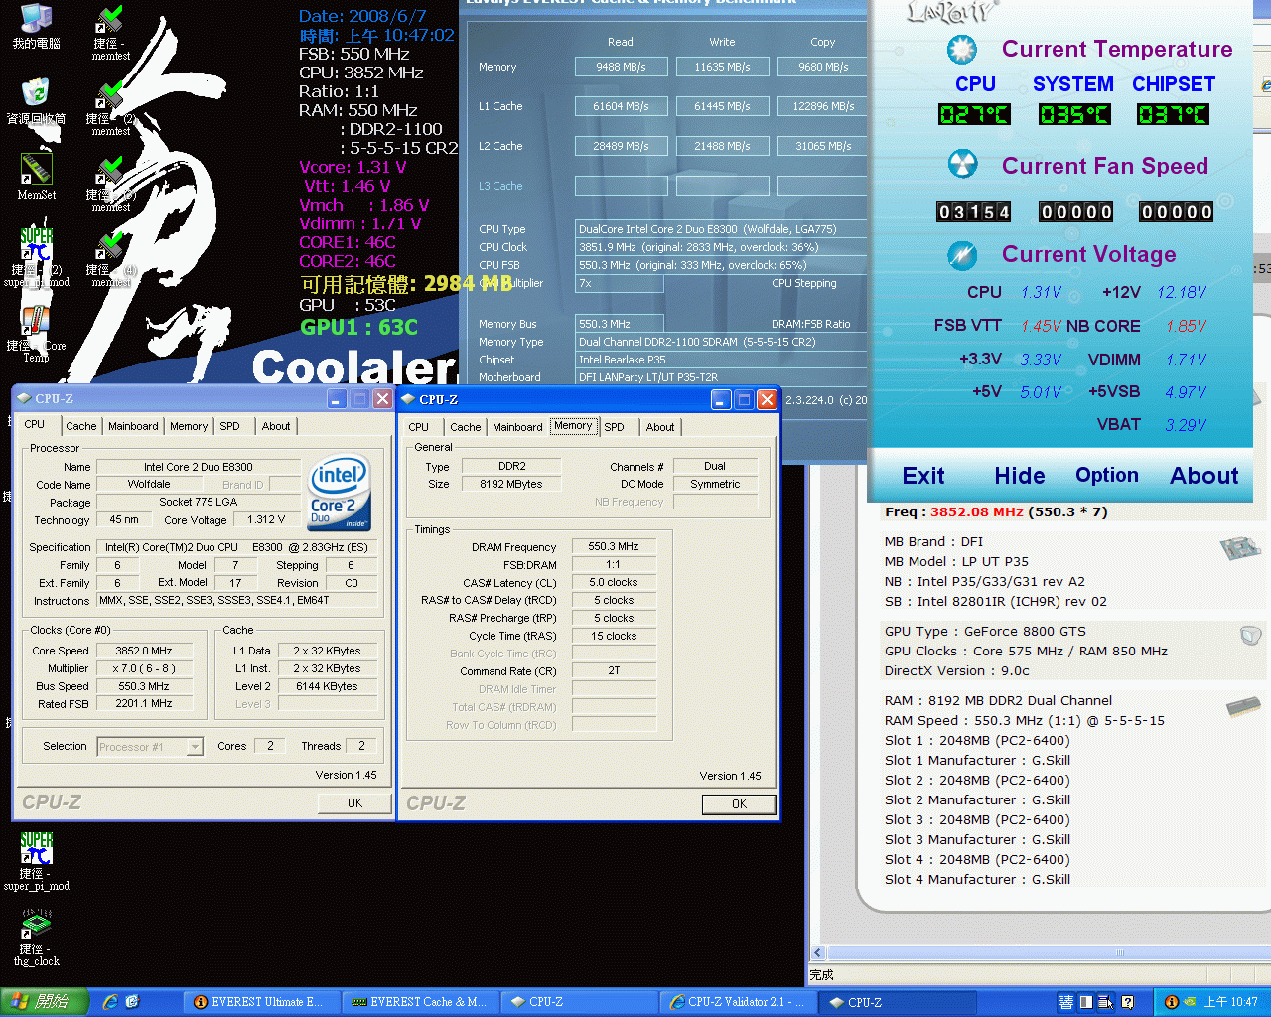Image resolution: width=1271 pixels, height=1017 pixels.
Task: Click the Command Rate value 2T
Action: 614,671
